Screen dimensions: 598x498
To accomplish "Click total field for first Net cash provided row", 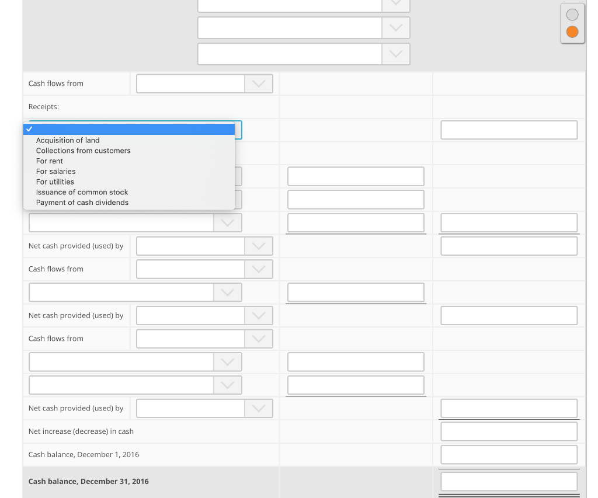I will coord(509,246).
